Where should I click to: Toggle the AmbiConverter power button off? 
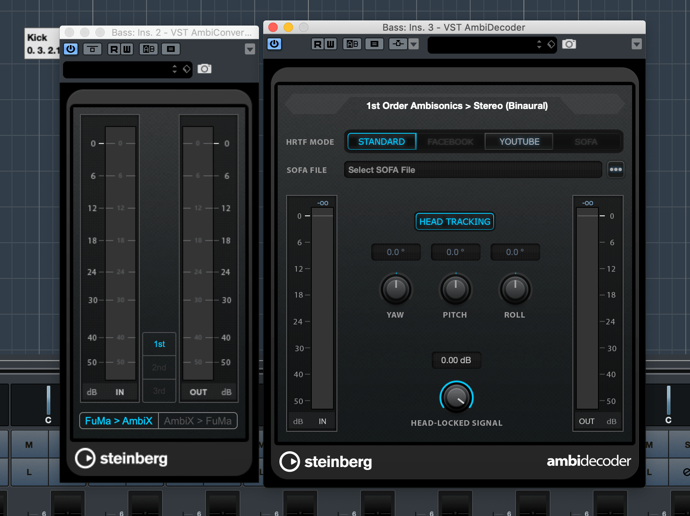tap(71, 49)
